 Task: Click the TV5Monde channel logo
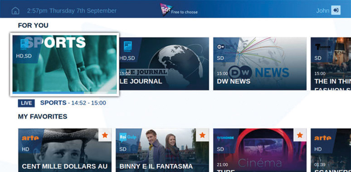(225, 138)
